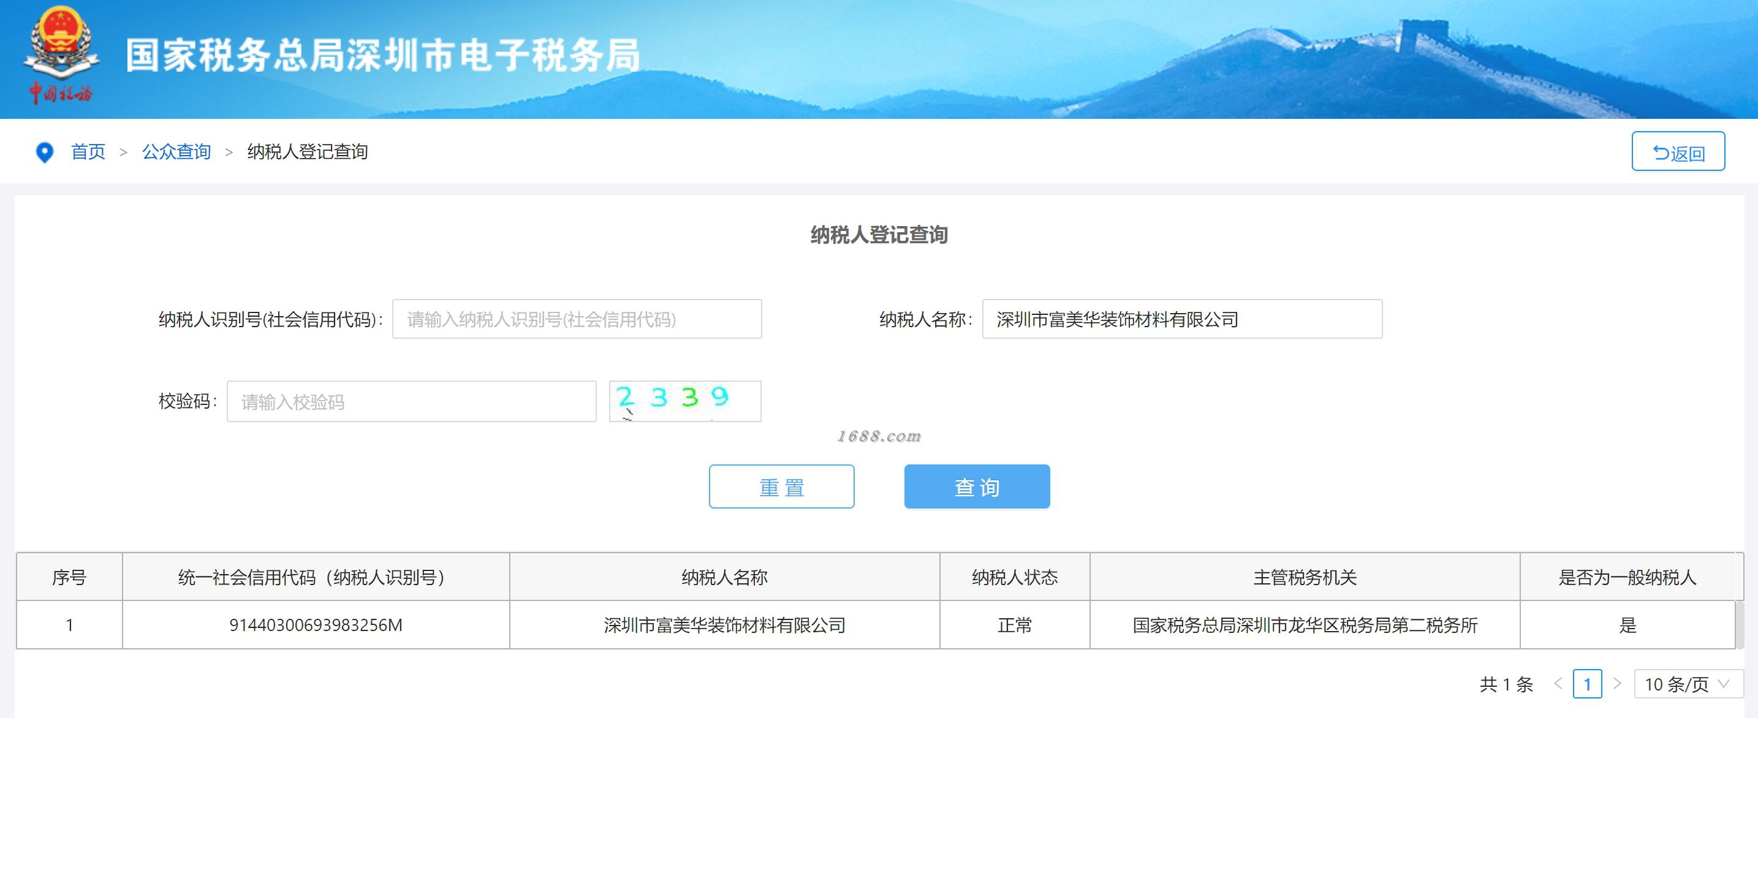Click the 纳税人状态 column header
This screenshot has height=870, width=1758.
(1014, 577)
